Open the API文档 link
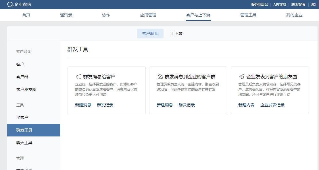This screenshot has height=170, width=319. pyautogui.click(x=279, y=5)
